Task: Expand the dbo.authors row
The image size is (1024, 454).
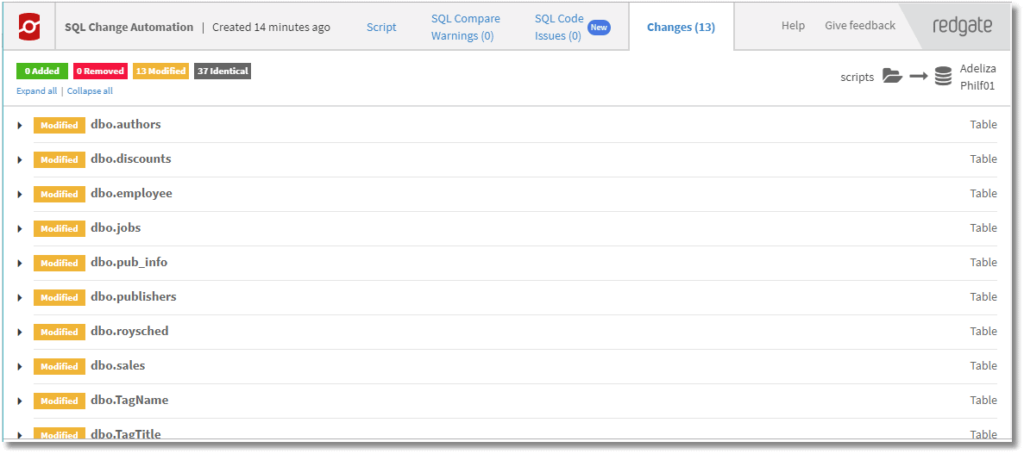Action: [x=20, y=125]
